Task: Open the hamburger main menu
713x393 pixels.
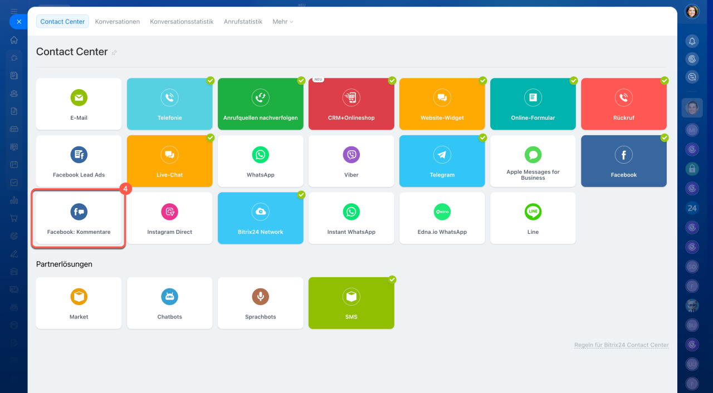Action: (14, 11)
